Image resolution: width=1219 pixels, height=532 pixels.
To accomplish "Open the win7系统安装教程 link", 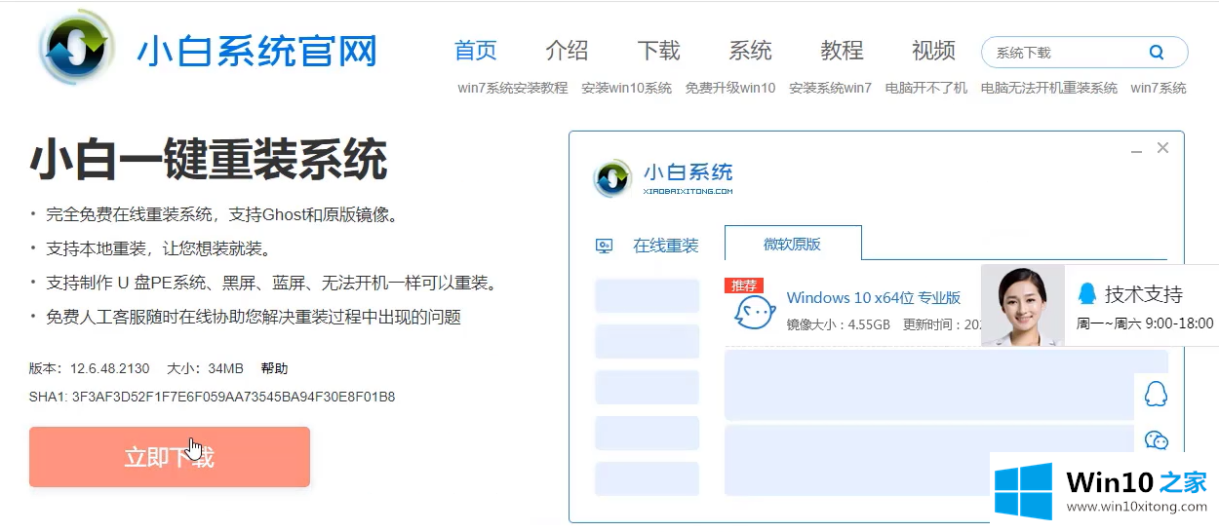I will [x=513, y=88].
